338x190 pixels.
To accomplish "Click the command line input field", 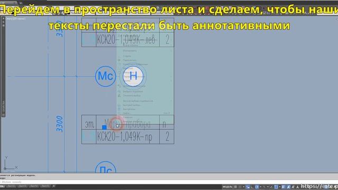I will [169, 182].
